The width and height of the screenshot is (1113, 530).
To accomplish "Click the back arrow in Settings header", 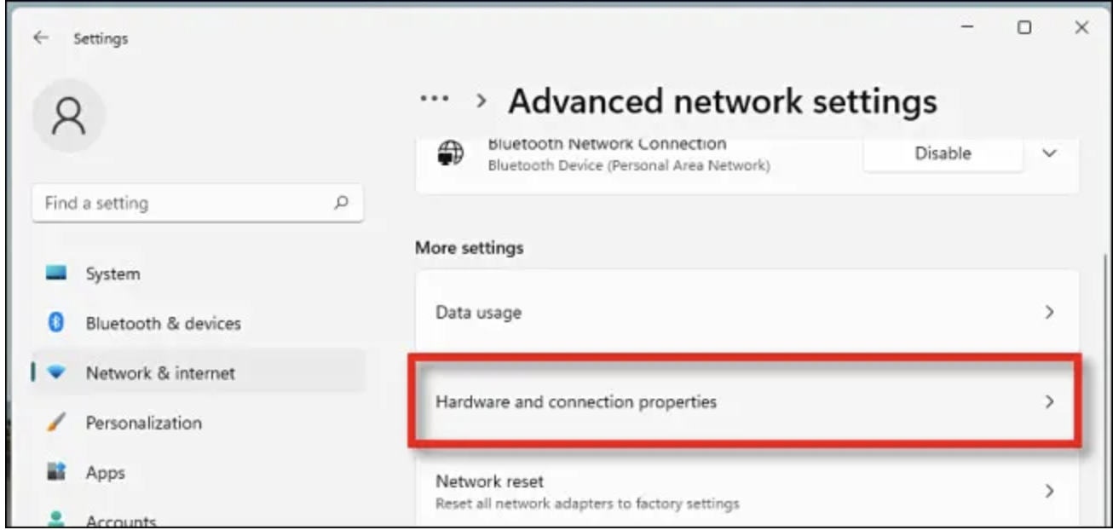I will (41, 38).
